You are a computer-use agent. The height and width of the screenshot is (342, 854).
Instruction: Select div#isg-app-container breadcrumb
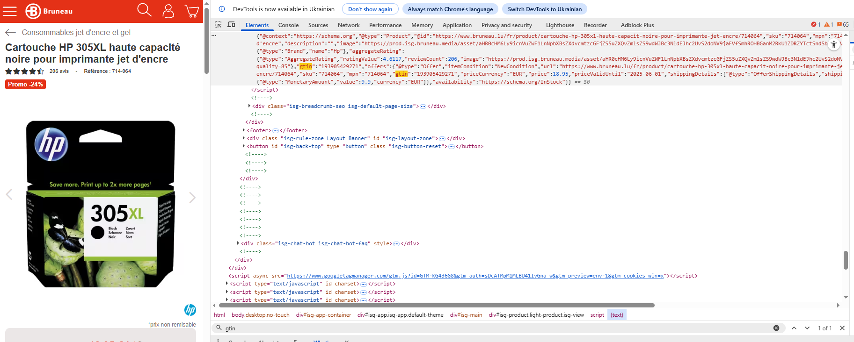click(323, 315)
